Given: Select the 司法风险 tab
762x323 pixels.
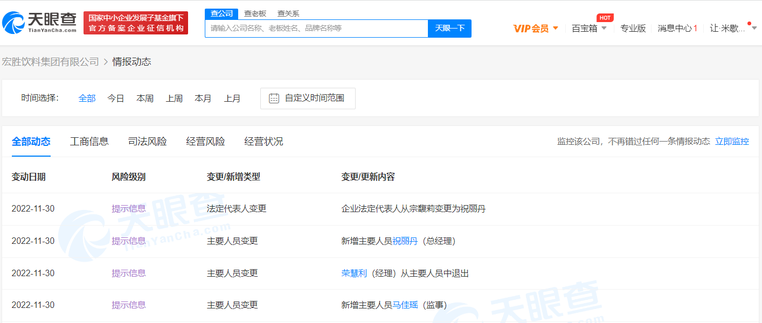Looking at the screenshot, I should pos(148,142).
